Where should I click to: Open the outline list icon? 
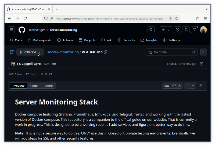[x=200, y=86]
